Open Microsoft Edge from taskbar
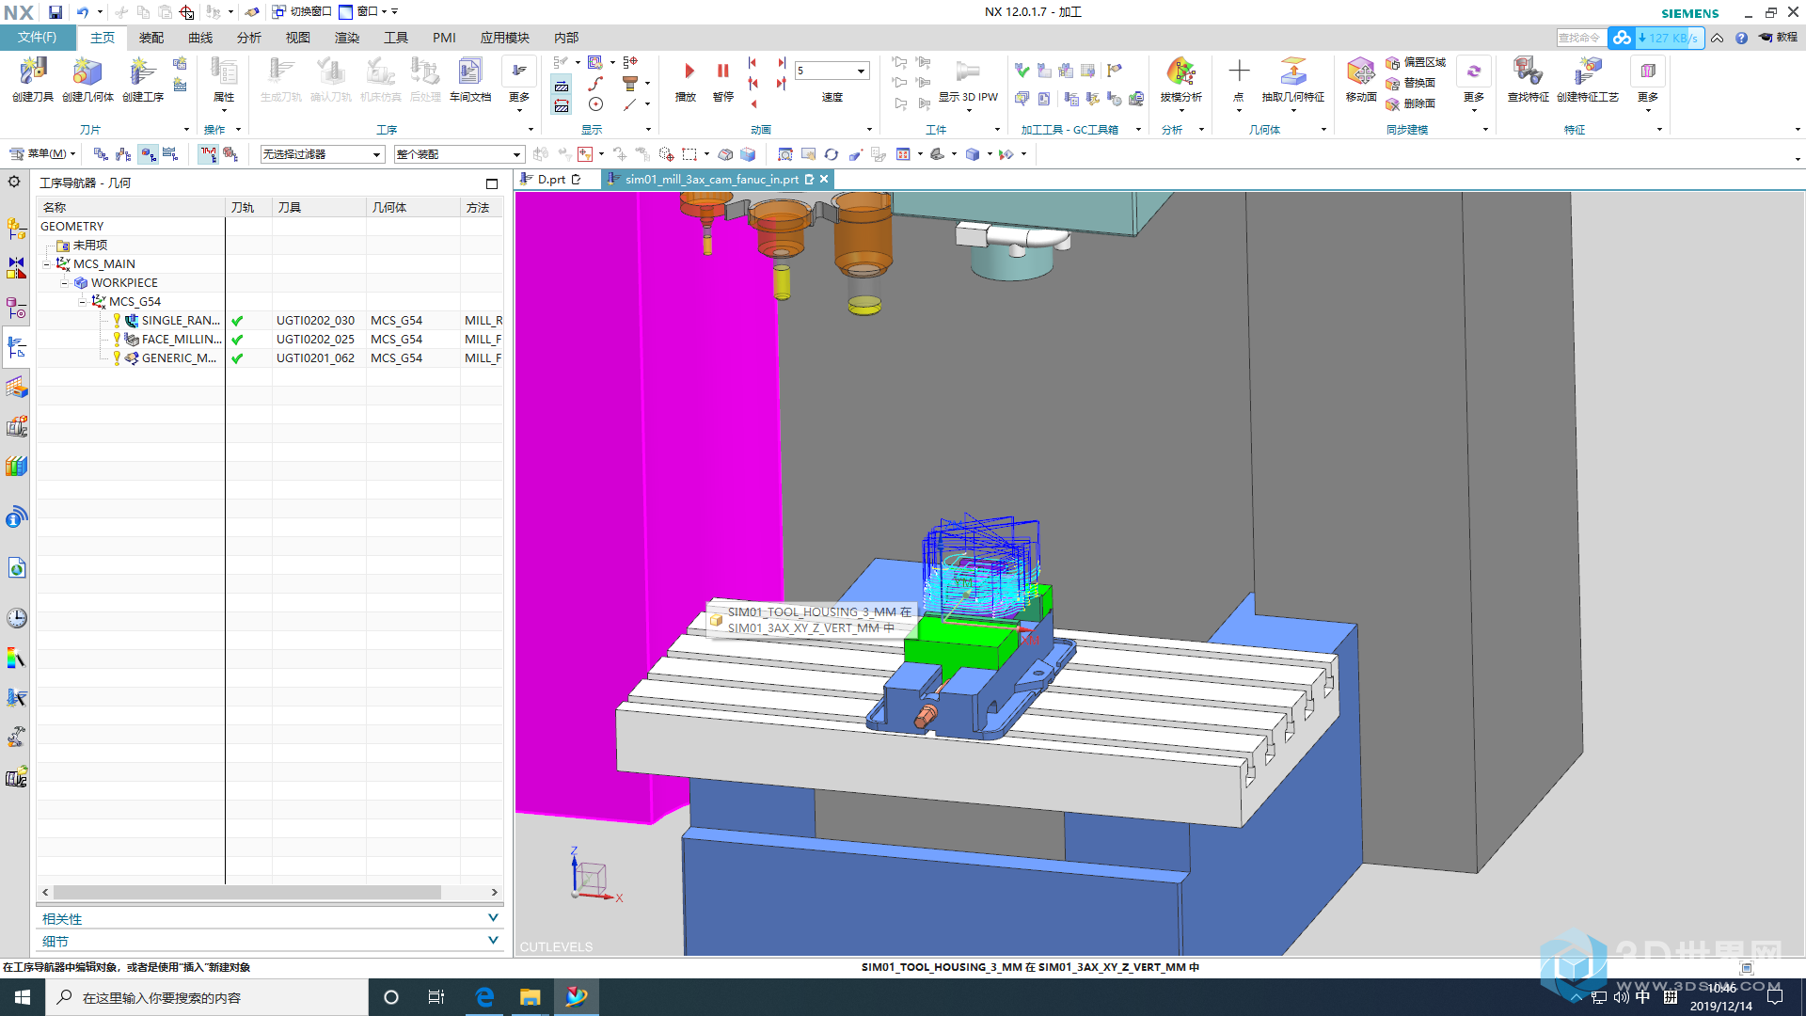This screenshot has width=1806, height=1016. pyautogui.click(x=484, y=997)
